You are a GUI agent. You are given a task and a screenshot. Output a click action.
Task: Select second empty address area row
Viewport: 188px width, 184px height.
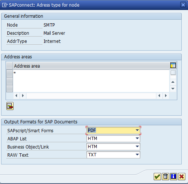[x=10, y=81]
